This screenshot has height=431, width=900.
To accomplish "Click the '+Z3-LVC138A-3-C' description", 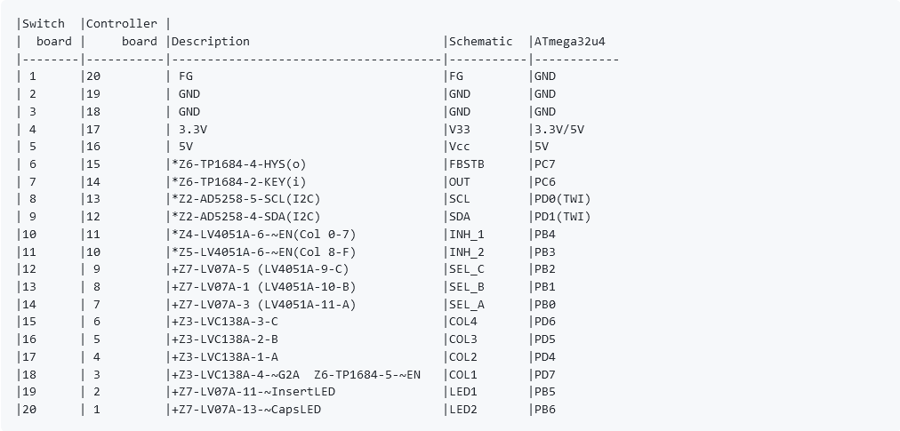I will click(225, 322).
